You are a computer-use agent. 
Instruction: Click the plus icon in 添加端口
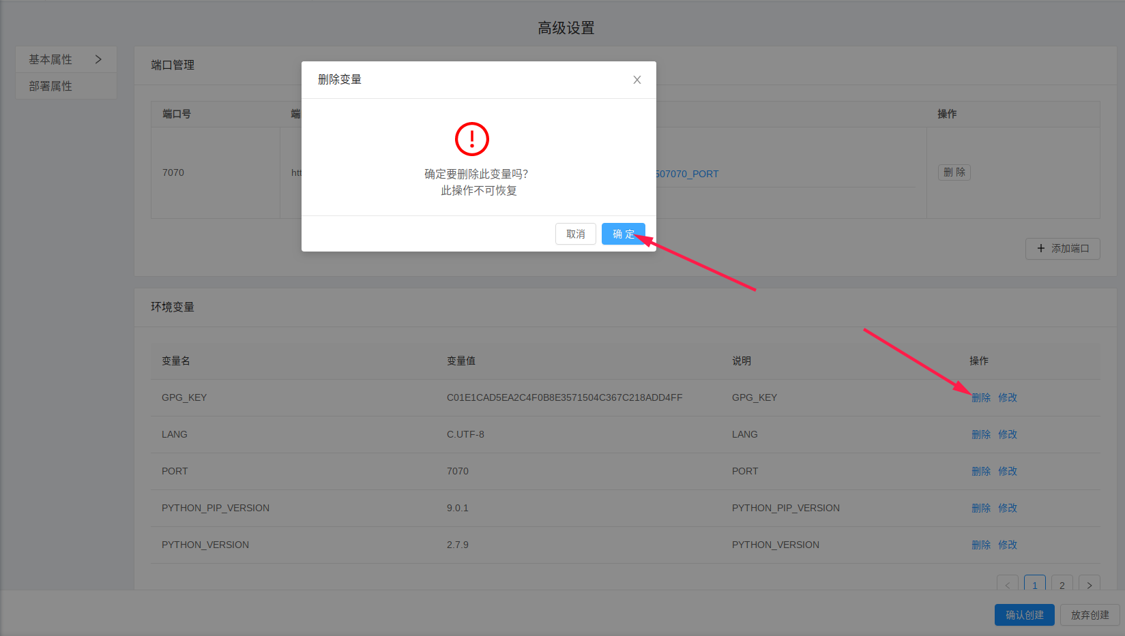coord(1041,248)
